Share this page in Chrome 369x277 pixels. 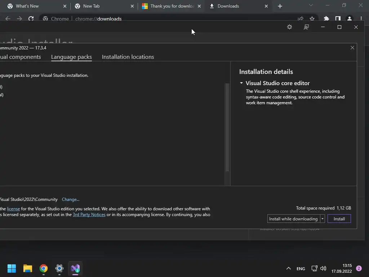[x=301, y=19]
